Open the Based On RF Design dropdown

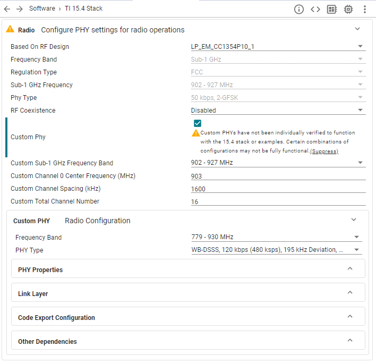(278, 47)
